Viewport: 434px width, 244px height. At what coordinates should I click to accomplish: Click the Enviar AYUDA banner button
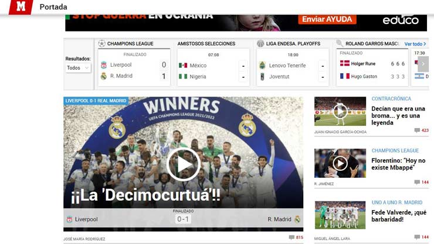coord(327,19)
